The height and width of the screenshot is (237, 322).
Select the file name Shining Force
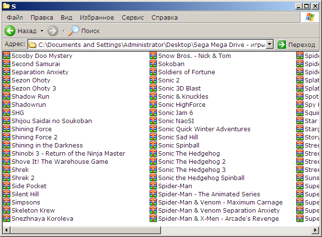coord(32,129)
